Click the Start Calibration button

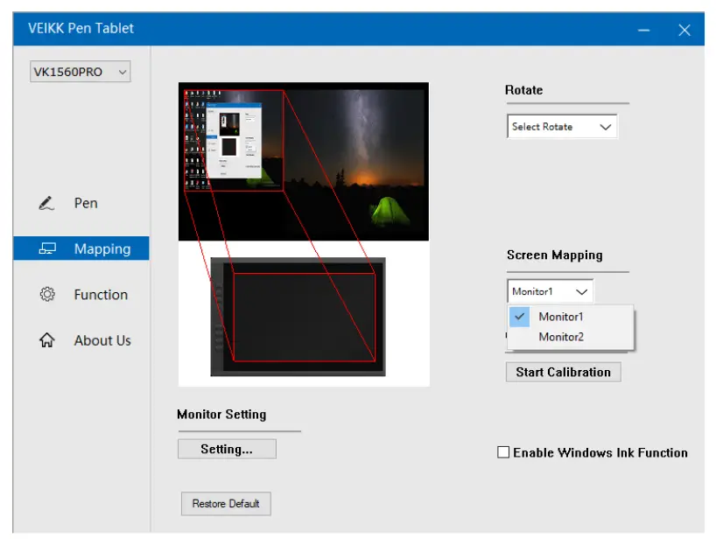coord(564,372)
